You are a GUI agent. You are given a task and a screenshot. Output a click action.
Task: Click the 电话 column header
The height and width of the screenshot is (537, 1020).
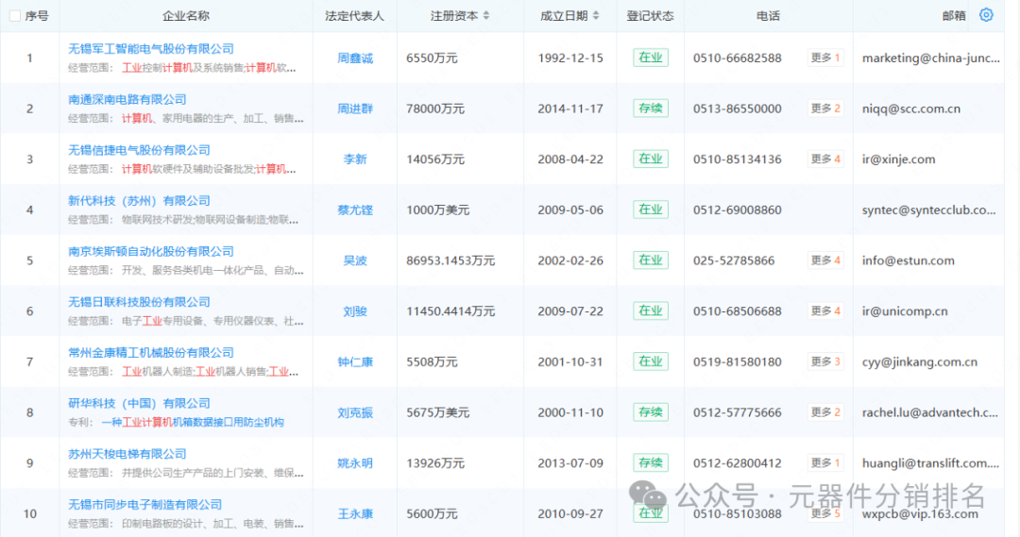click(768, 16)
